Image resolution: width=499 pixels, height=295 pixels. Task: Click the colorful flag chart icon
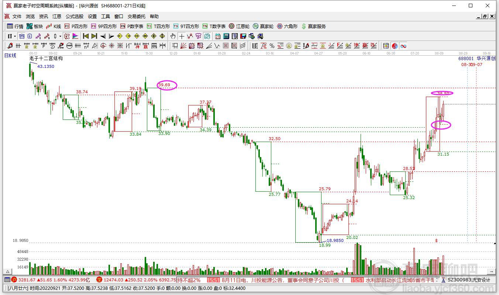click(x=75, y=36)
